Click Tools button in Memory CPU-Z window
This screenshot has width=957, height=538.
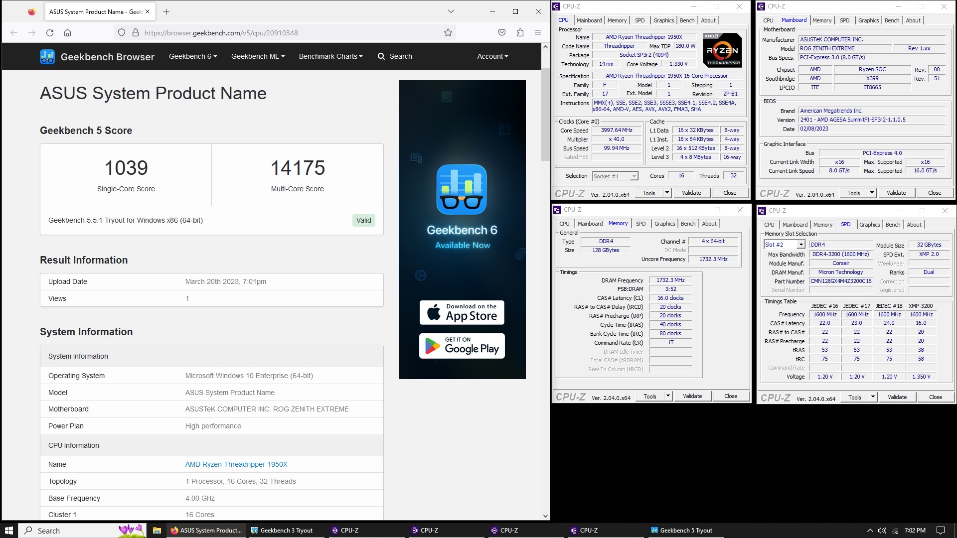point(649,396)
